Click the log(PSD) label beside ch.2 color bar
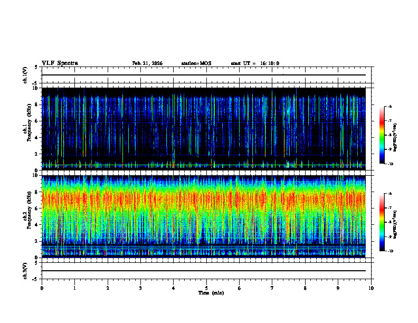 pos(395,224)
